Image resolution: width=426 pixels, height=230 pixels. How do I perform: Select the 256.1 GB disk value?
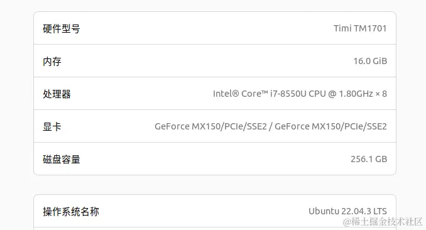coord(369,159)
